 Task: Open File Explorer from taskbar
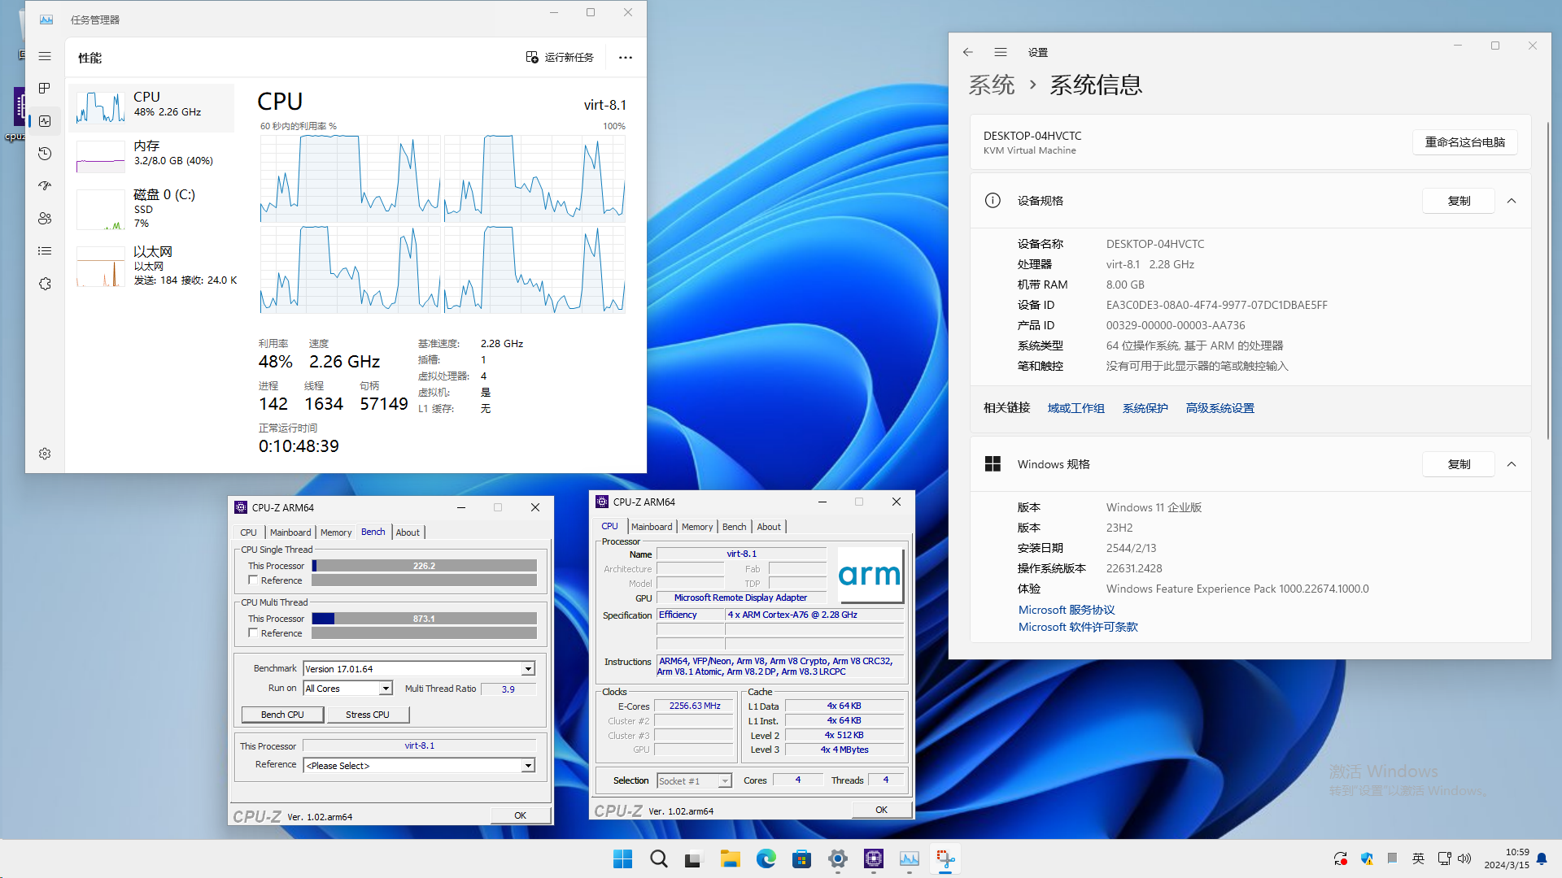730,858
